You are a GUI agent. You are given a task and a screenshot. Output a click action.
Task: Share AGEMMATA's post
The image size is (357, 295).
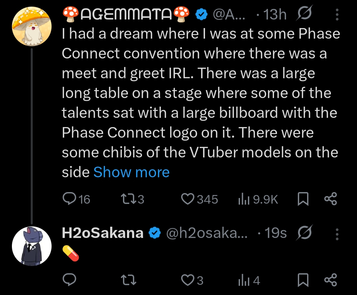click(x=330, y=199)
